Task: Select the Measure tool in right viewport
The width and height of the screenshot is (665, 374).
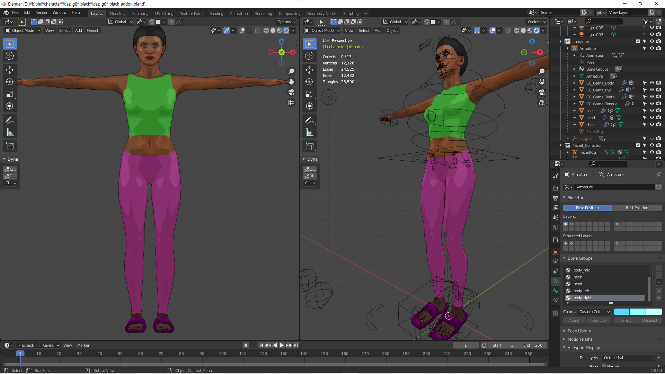Action: coord(309,132)
